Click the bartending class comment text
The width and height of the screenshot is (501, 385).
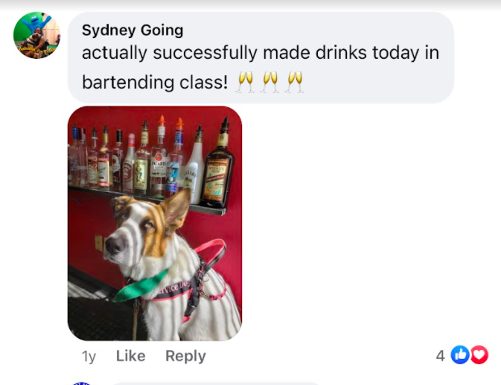pyautogui.click(x=261, y=67)
